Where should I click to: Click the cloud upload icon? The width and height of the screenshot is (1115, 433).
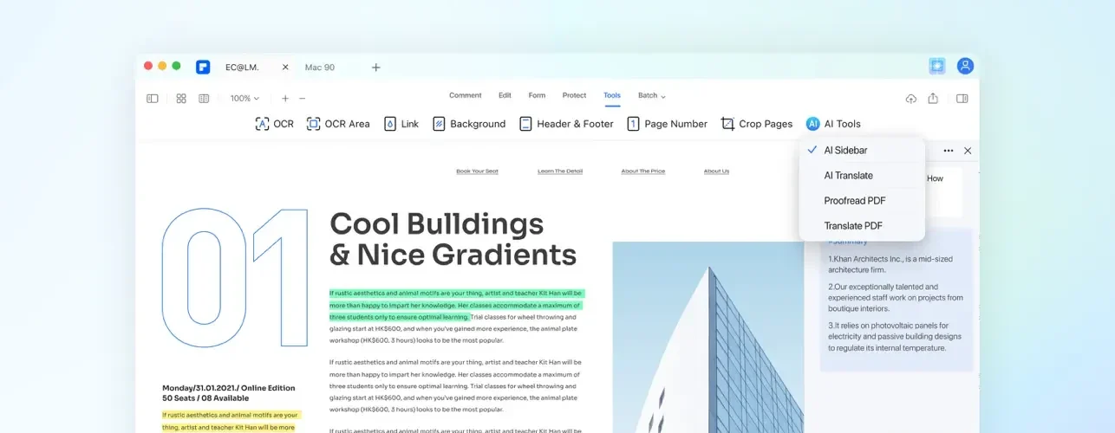[x=910, y=99]
